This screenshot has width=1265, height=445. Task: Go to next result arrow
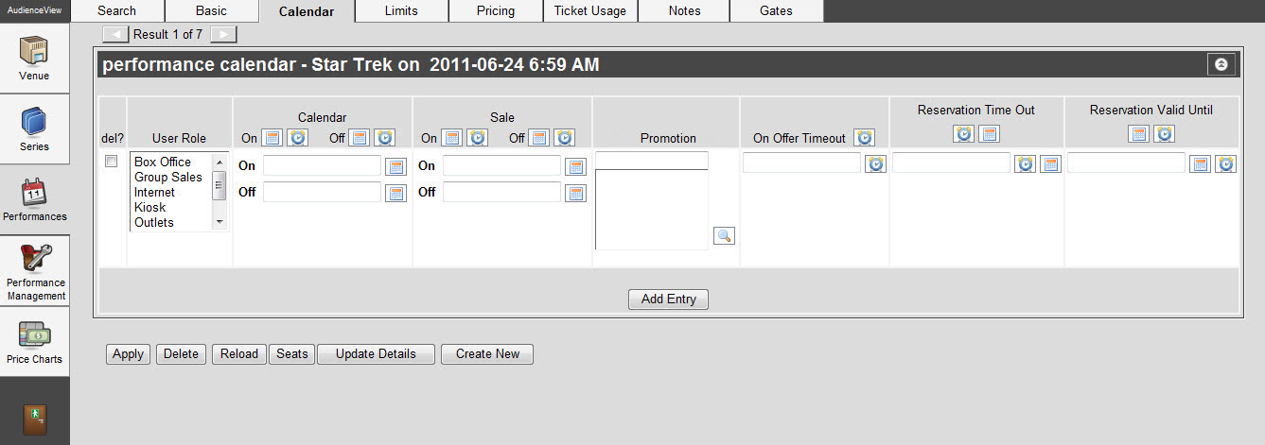[223, 34]
